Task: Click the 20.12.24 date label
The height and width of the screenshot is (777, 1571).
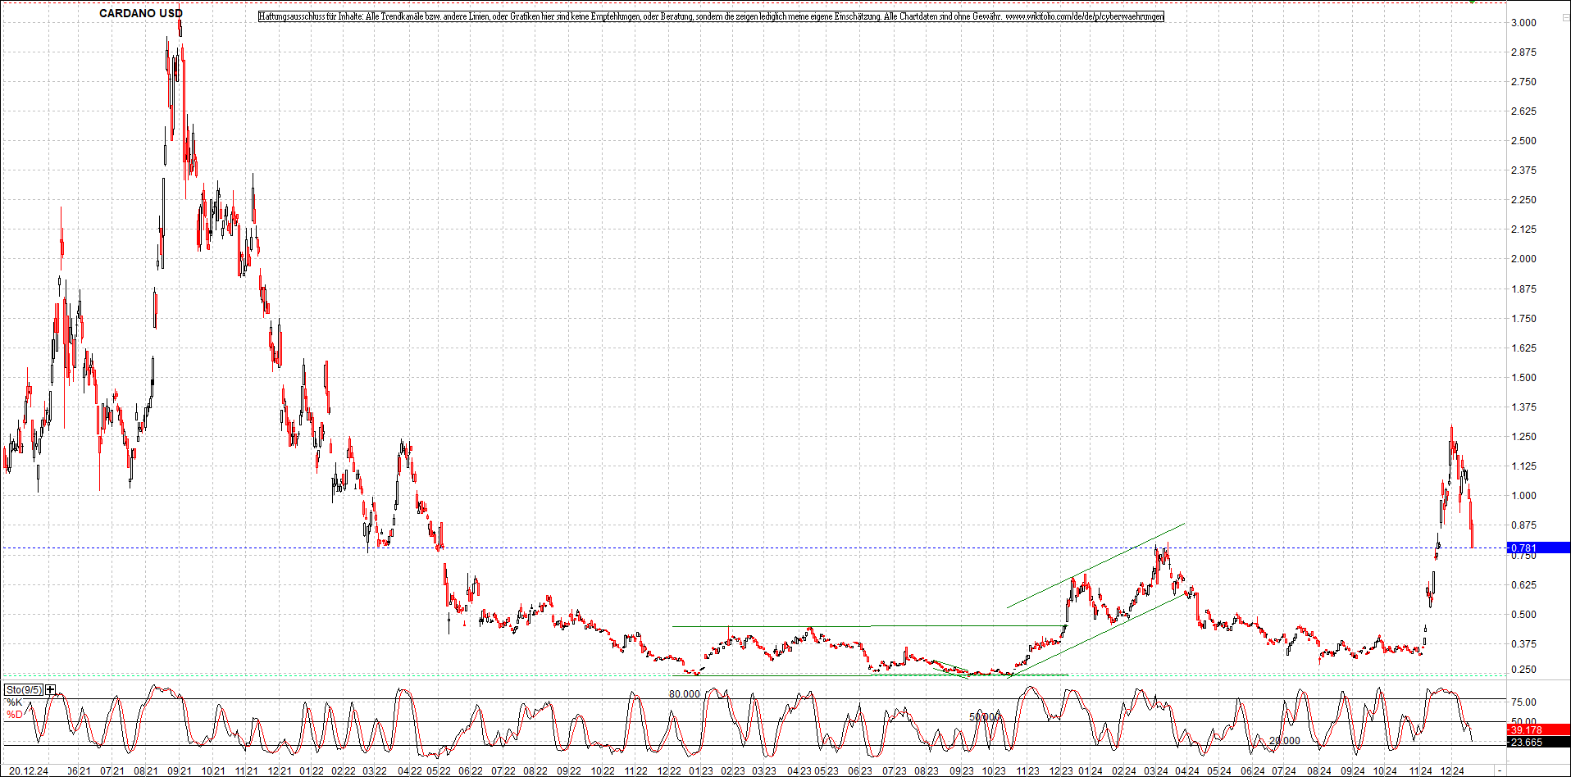Action: coord(29,771)
